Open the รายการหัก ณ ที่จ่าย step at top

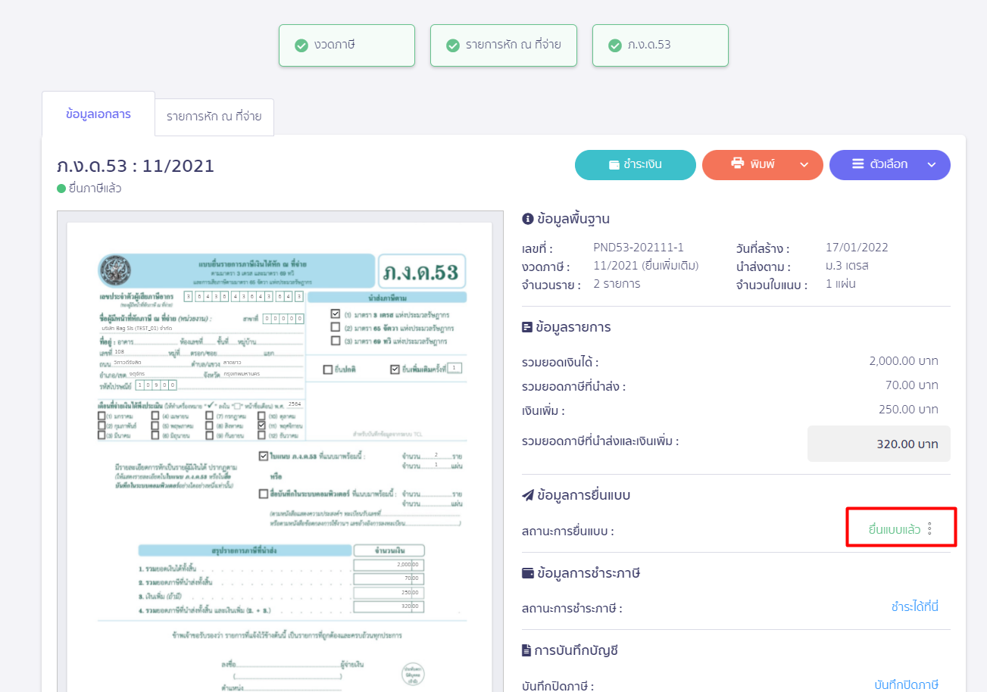(503, 45)
